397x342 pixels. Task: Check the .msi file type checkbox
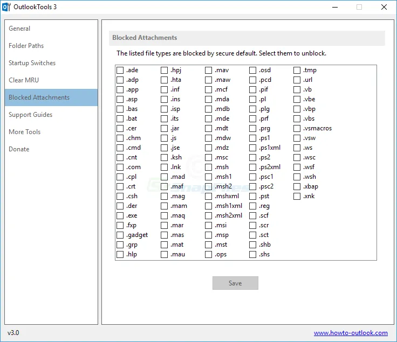[208, 225]
